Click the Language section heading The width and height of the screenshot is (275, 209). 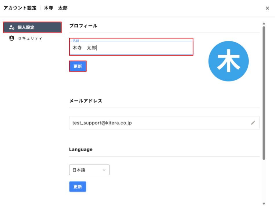point(81,149)
